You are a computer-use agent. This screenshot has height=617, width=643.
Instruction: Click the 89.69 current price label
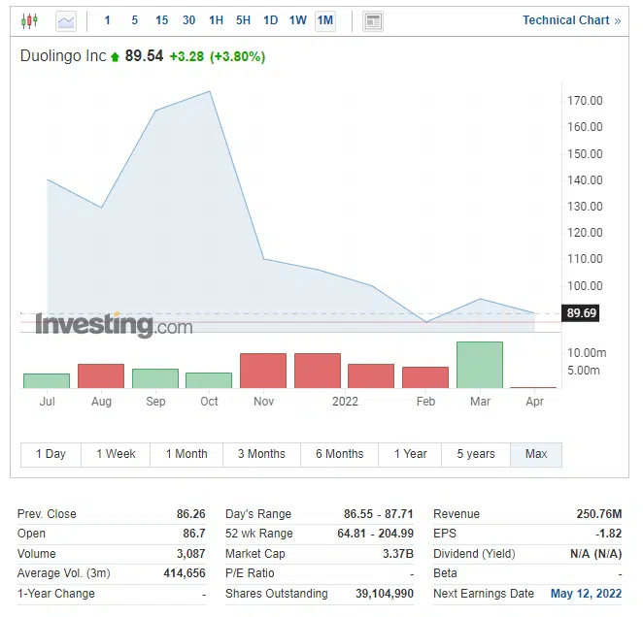(x=581, y=313)
